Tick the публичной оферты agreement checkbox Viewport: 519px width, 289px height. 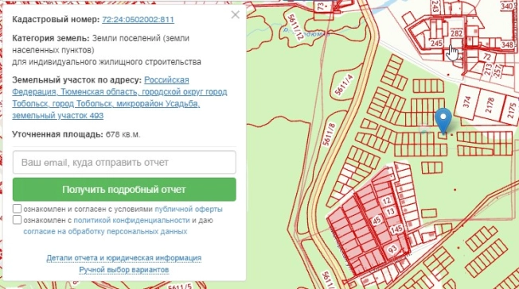pos(17,209)
